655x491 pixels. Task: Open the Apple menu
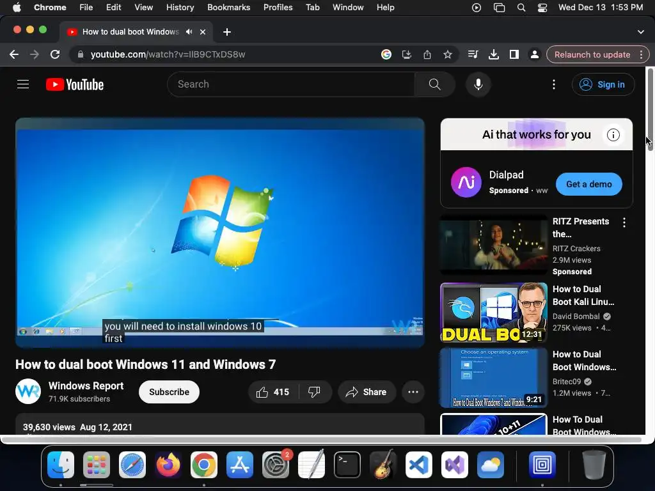[x=17, y=8]
